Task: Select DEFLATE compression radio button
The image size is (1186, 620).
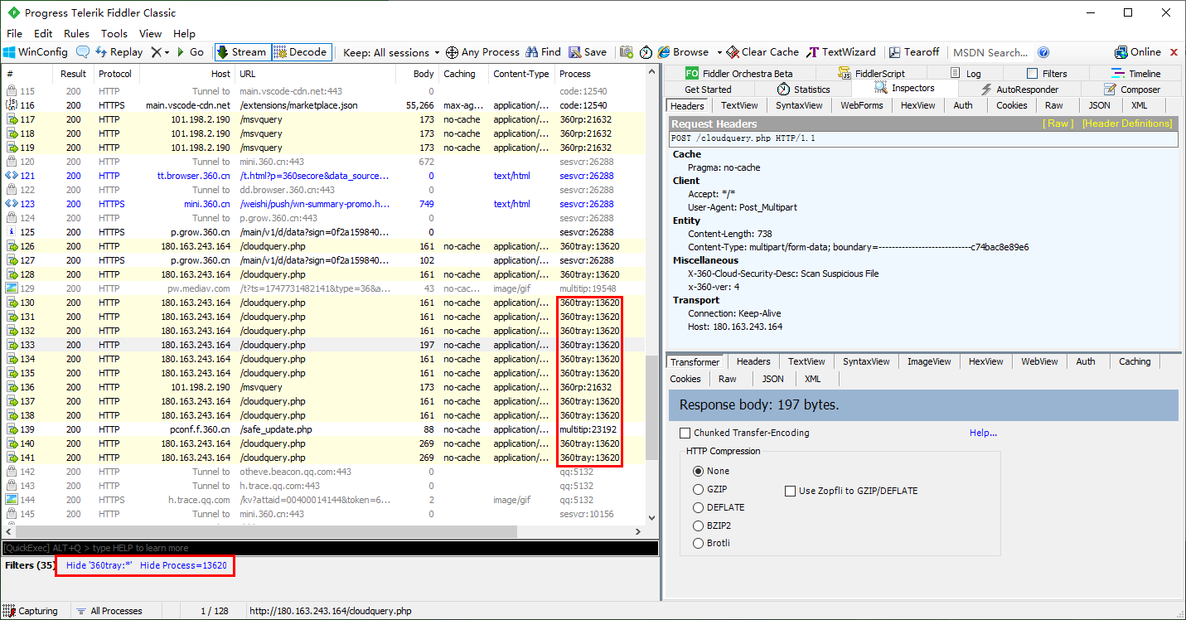Action: (x=699, y=507)
